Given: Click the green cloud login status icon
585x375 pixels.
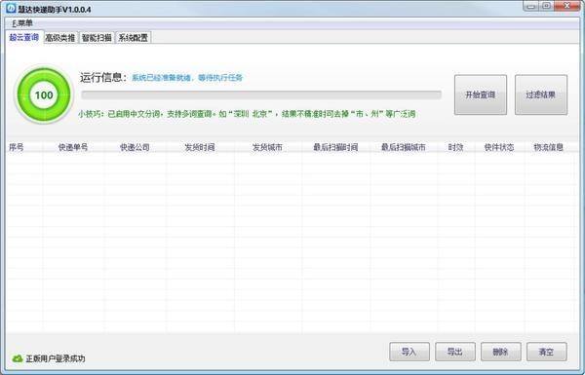Looking at the screenshot, I should 18,358.
